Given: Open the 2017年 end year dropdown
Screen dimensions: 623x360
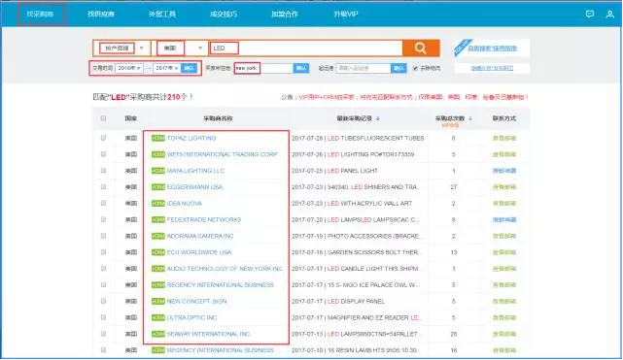Looking at the screenshot, I should coord(166,68).
